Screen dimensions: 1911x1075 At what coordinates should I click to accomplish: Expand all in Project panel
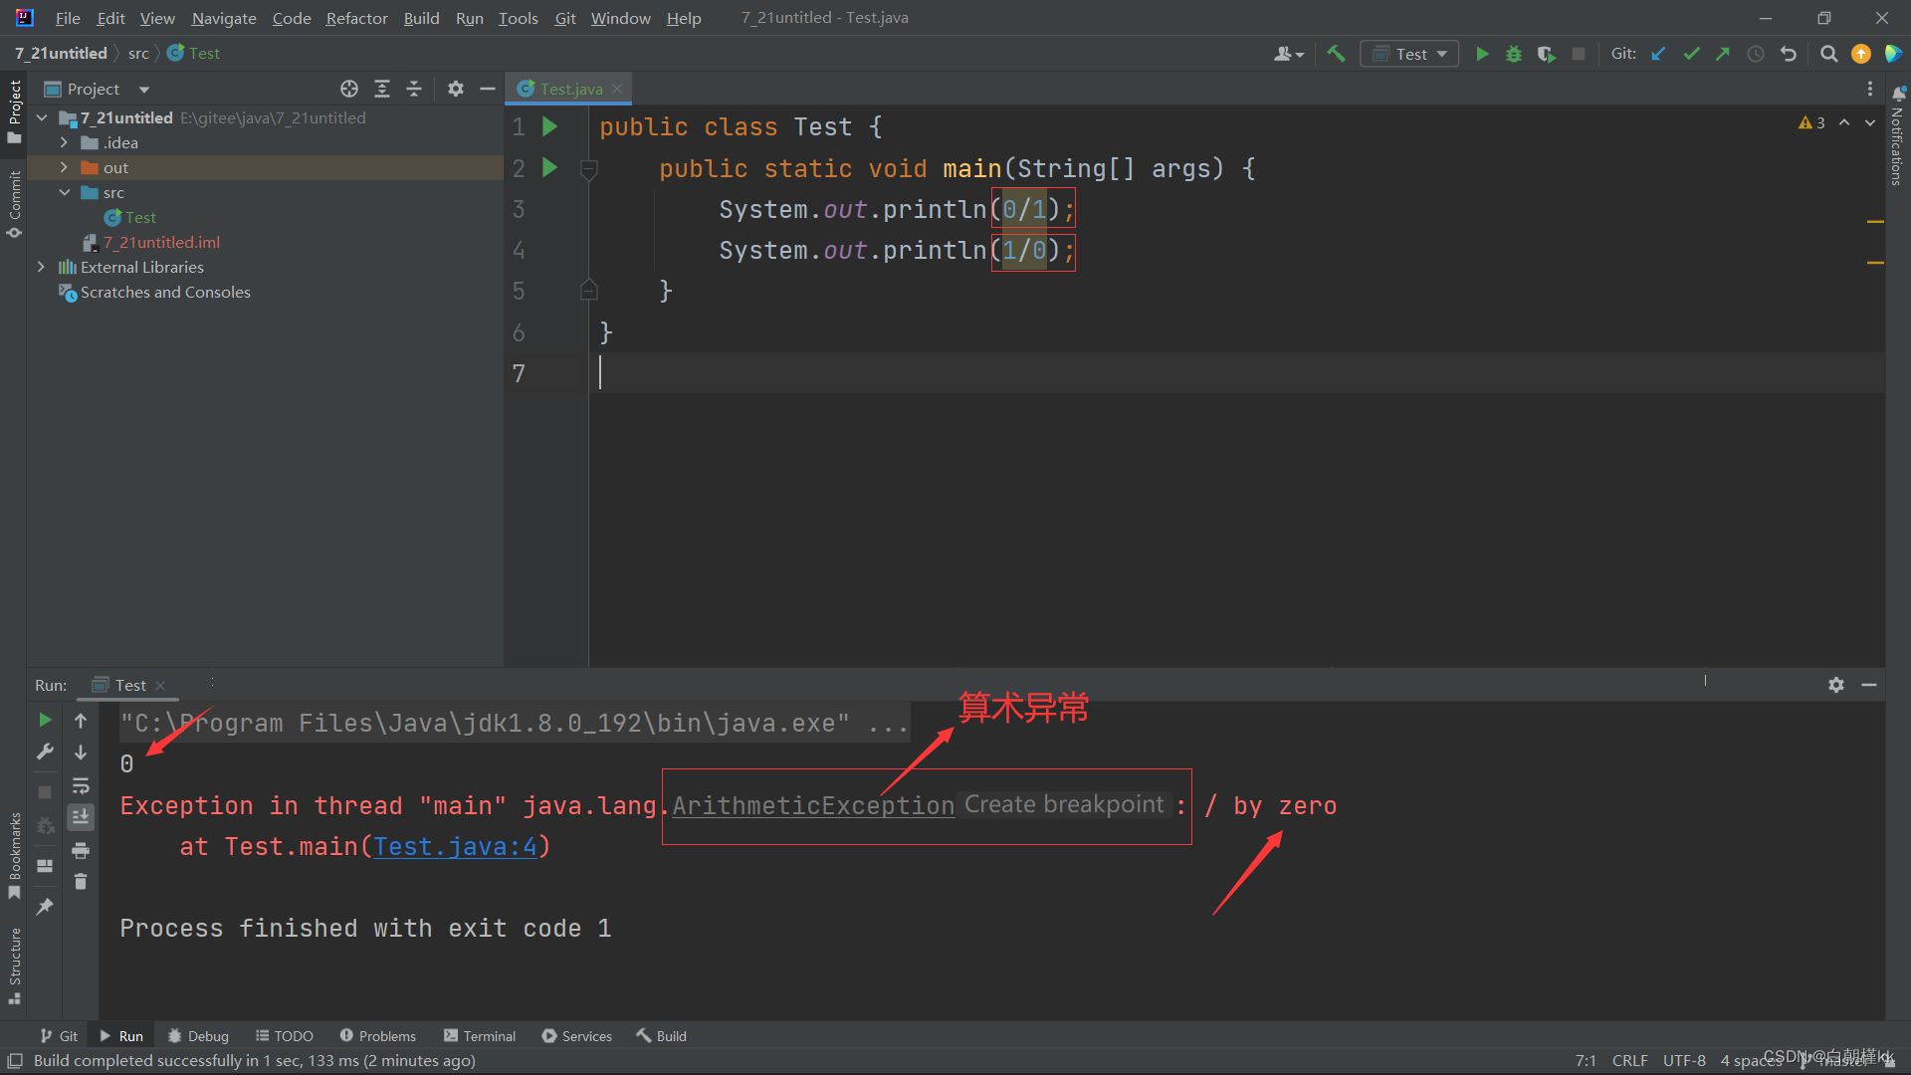click(x=382, y=89)
